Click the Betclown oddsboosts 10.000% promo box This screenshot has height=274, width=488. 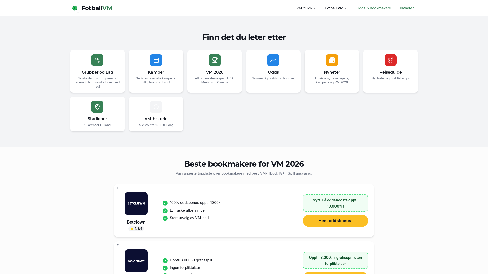point(335,203)
